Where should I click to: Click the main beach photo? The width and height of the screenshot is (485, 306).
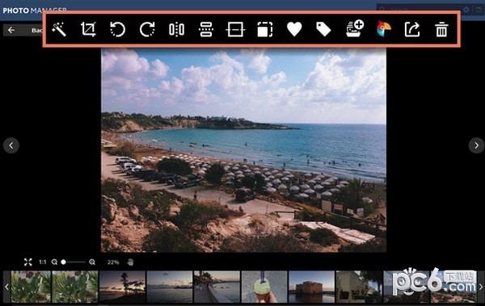point(244,150)
